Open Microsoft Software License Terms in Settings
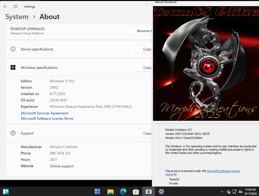Viewport: 259px width, 196px height. [47, 119]
